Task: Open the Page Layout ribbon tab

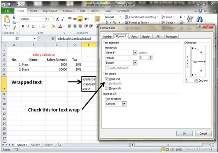Action: [50, 11]
